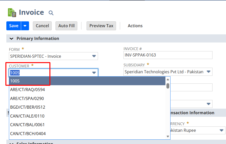Screen dimensions: 226x144
Task: Open the Subsidiary dropdown
Action: click(208, 72)
